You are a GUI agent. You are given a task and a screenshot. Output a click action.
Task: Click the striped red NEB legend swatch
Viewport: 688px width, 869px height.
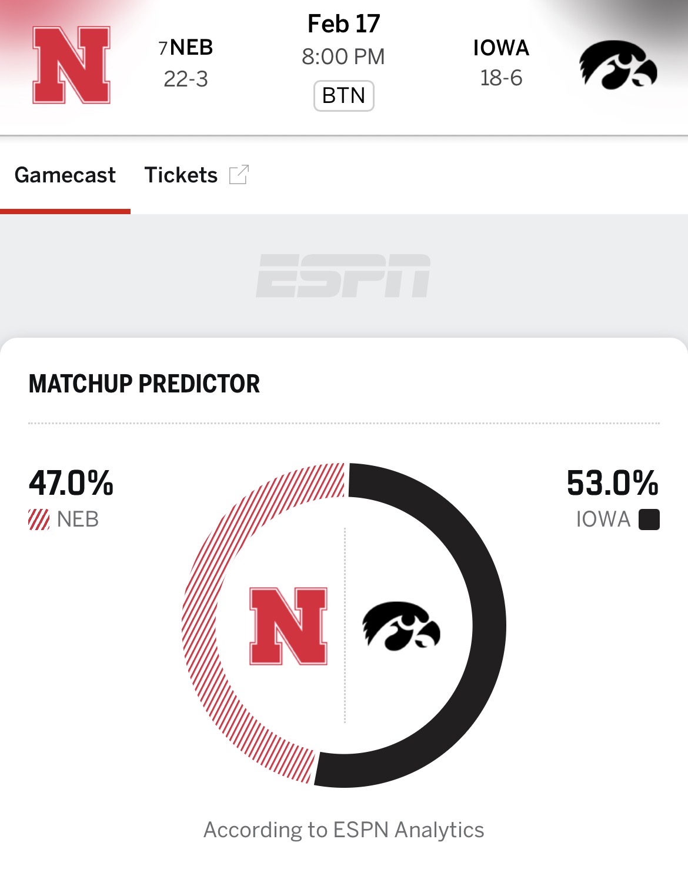39,520
